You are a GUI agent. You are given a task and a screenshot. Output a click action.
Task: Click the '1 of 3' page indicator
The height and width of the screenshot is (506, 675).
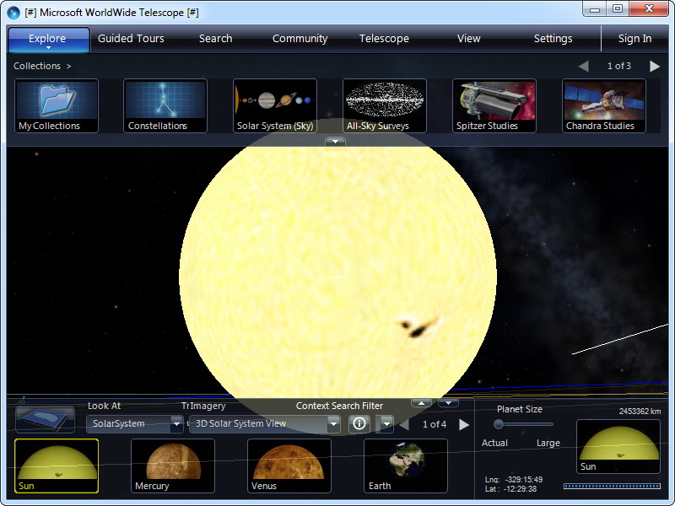[619, 66]
